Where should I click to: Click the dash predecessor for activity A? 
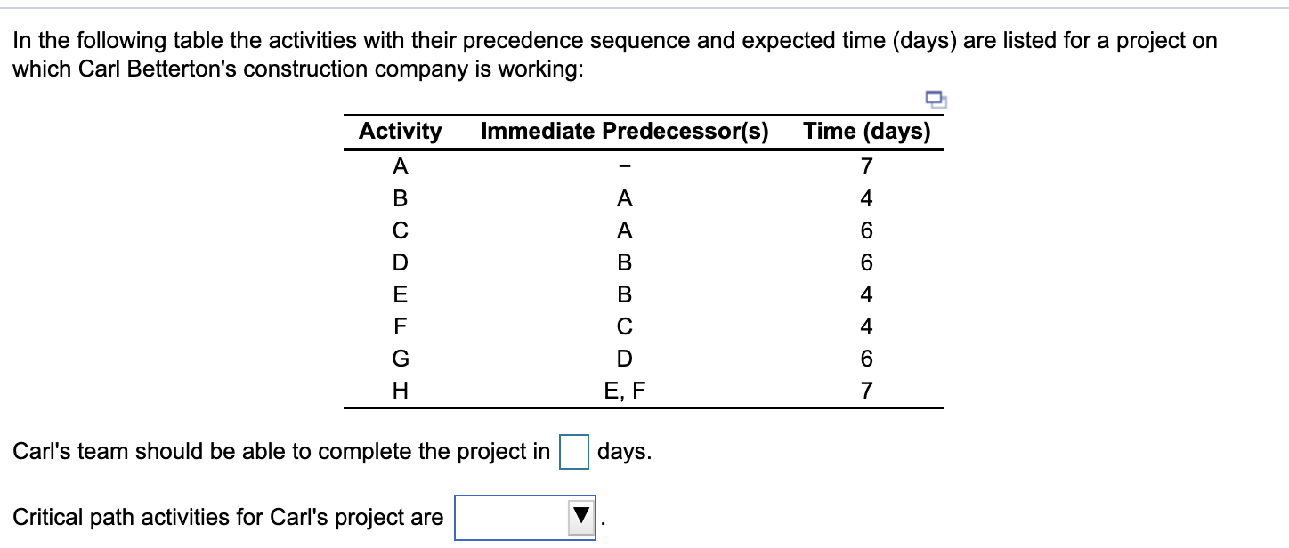[625, 167]
